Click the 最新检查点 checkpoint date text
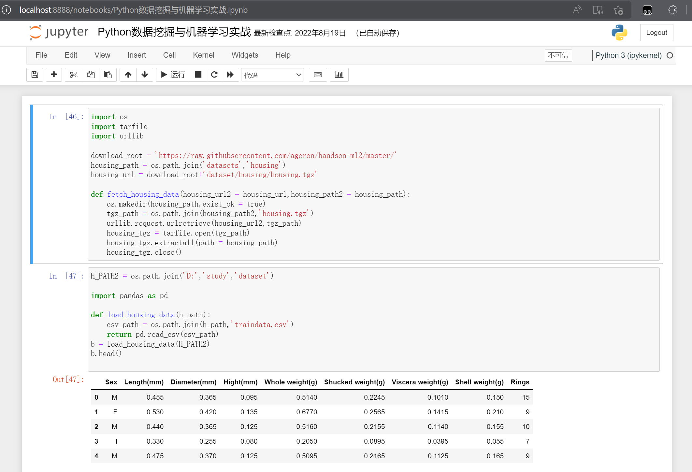This screenshot has width=692, height=472. pos(300,33)
